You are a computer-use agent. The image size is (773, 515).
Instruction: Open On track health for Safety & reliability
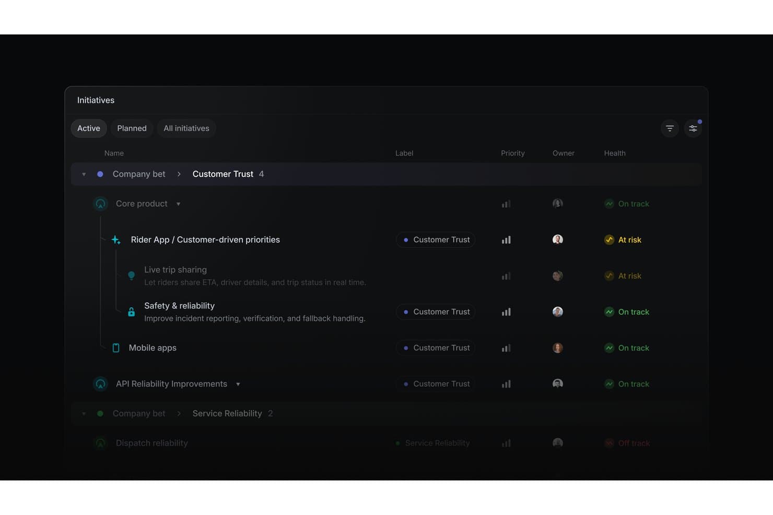627,312
